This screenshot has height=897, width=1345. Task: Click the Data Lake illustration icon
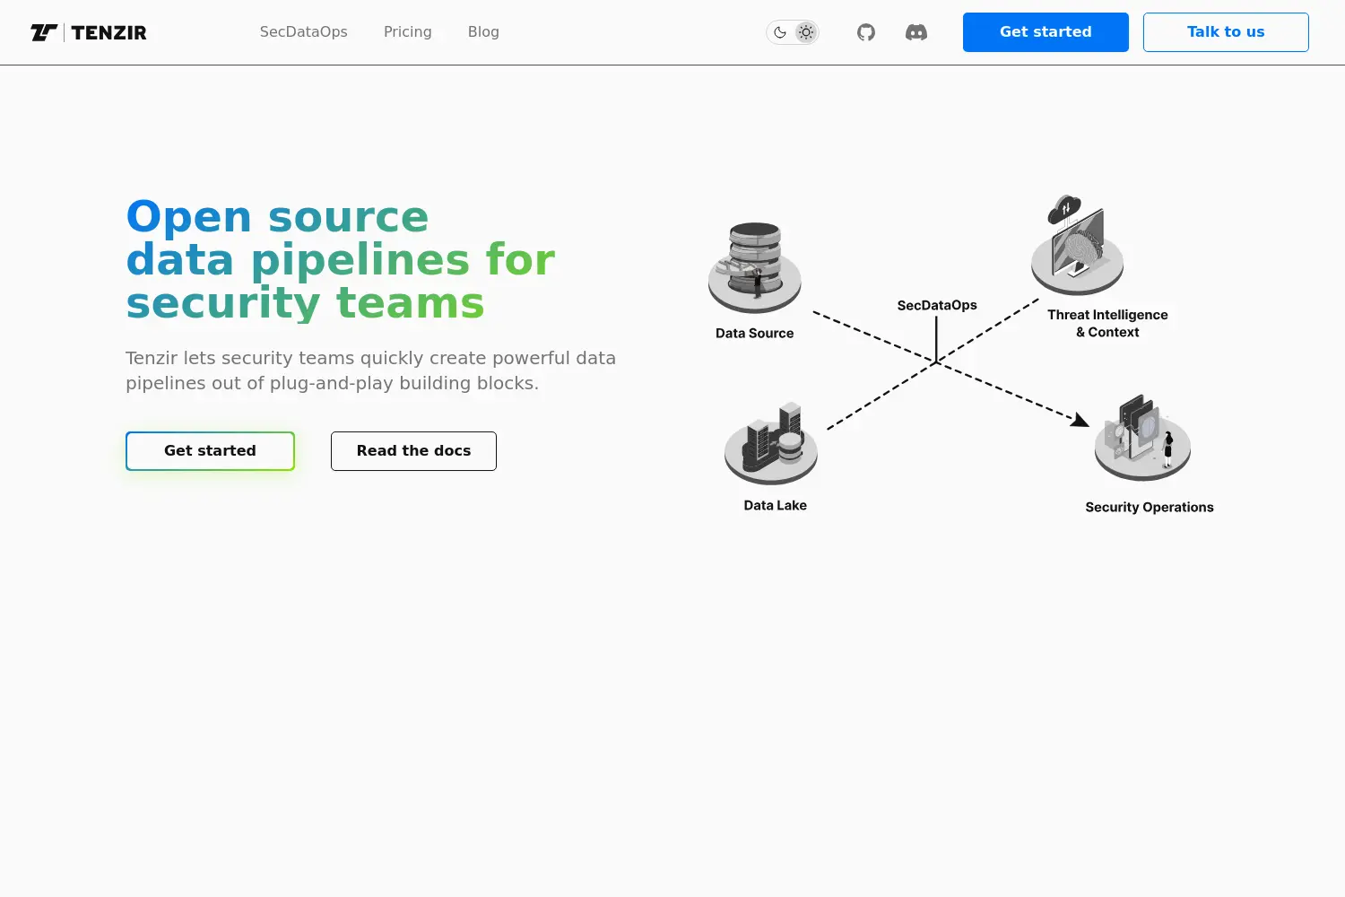point(771,443)
